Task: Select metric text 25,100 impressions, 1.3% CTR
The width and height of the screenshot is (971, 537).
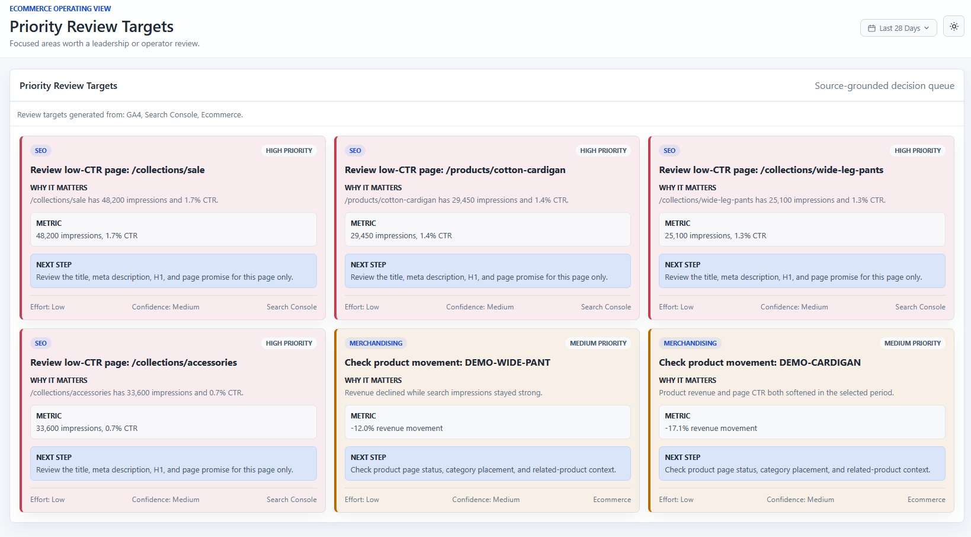Action: click(716, 236)
